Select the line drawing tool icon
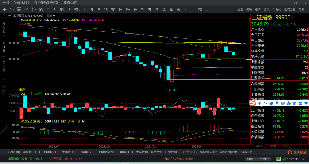This screenshot has height=164, width=309. tap(185, 10)
